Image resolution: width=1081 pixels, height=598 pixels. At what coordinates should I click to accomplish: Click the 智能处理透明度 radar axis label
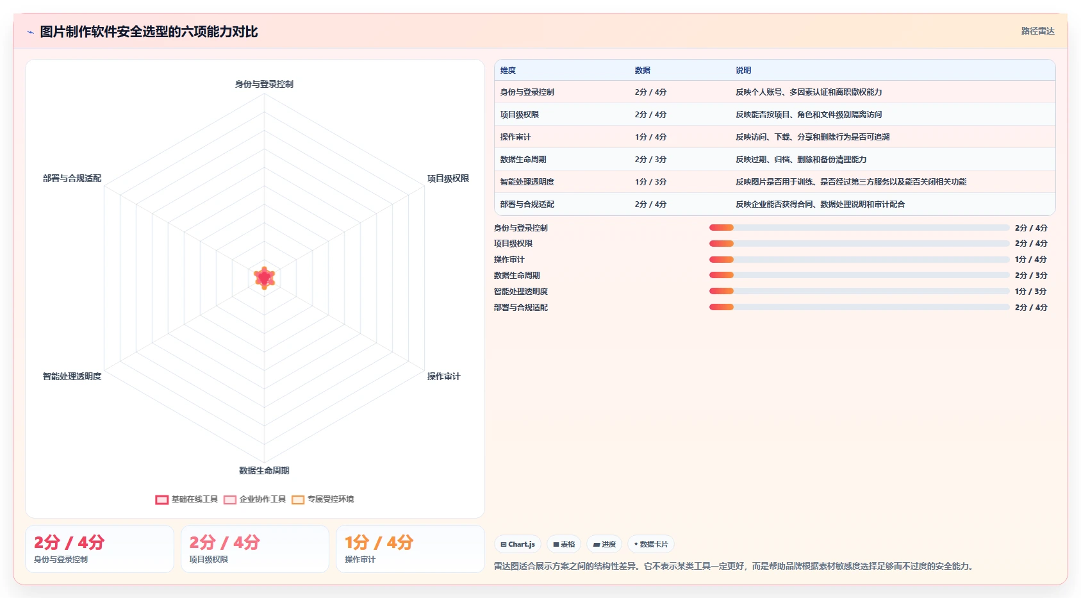coord(72,376)
